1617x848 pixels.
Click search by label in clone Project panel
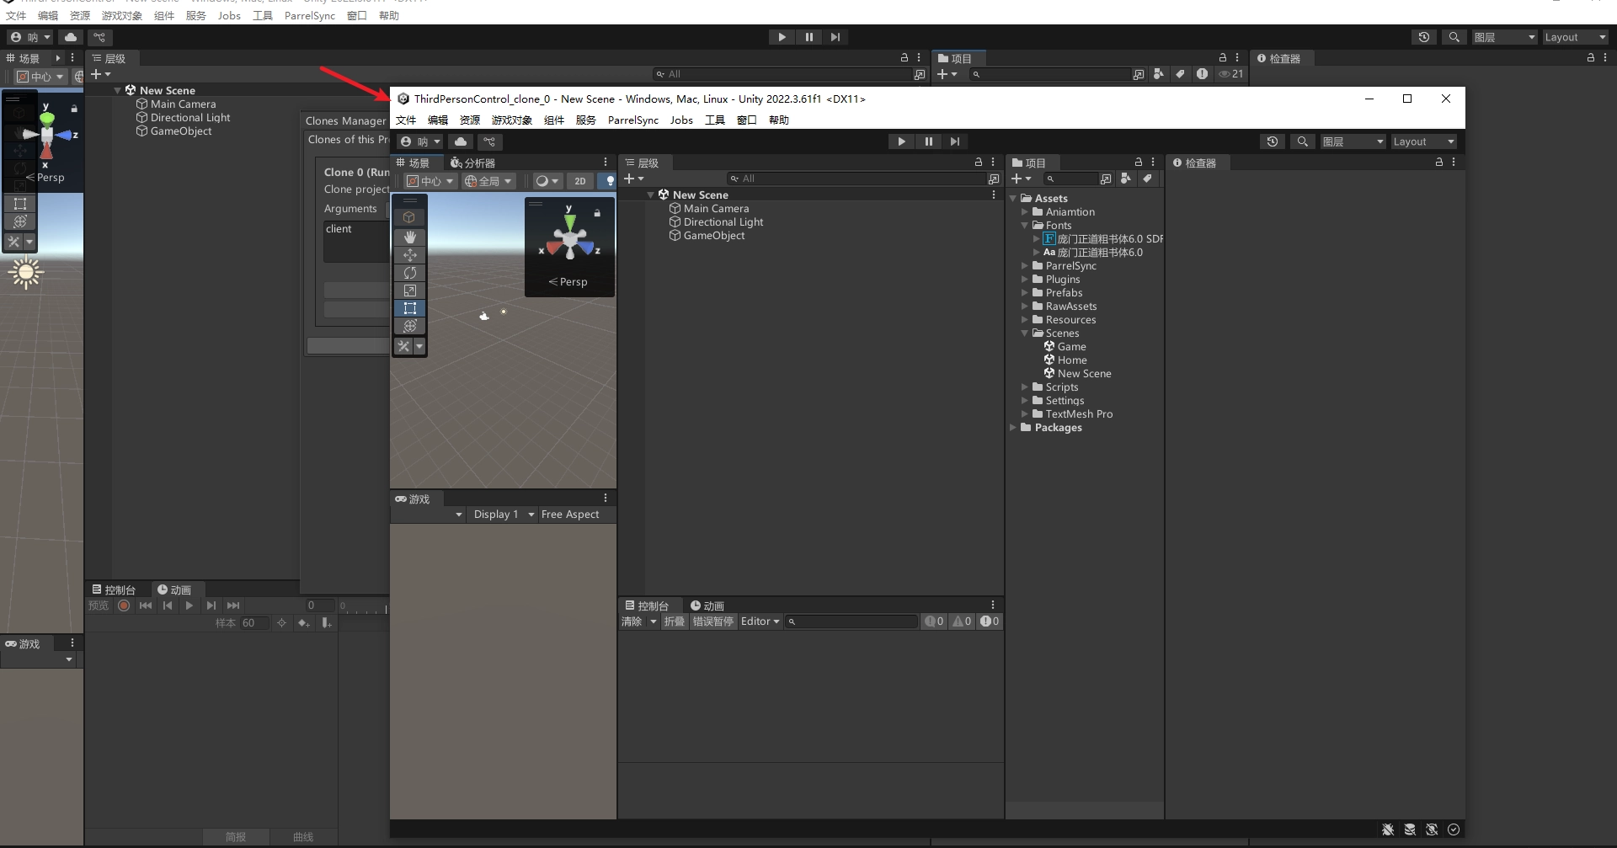(1146, 179)
